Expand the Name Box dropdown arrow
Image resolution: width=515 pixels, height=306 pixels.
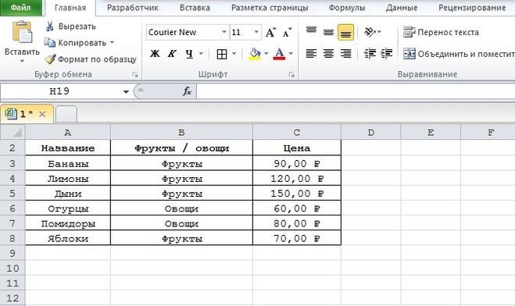pos(126,91)
